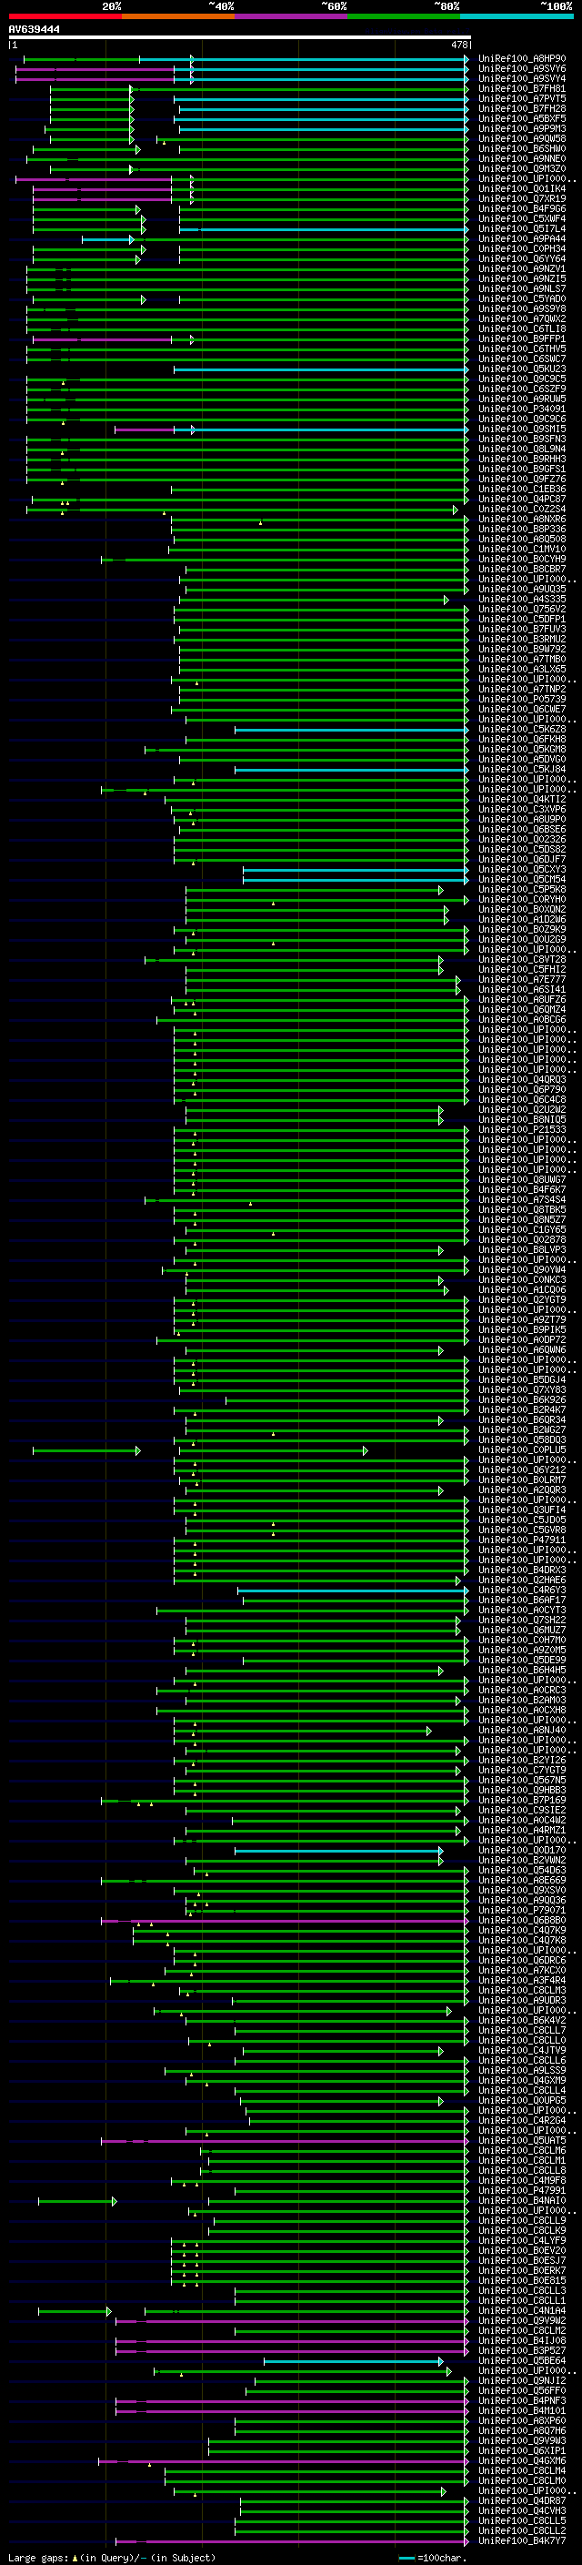582x2565 pixels.
Task: Select the UniRef100_B4F9G6 label
Action: tap(521, 209)
